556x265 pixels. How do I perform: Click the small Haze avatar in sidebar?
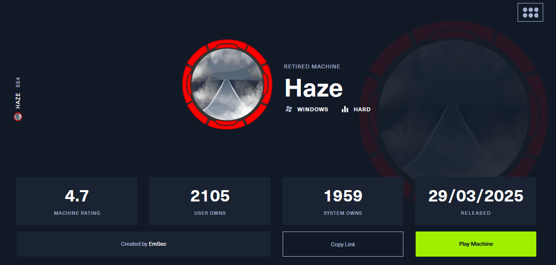tap(18, 117)
